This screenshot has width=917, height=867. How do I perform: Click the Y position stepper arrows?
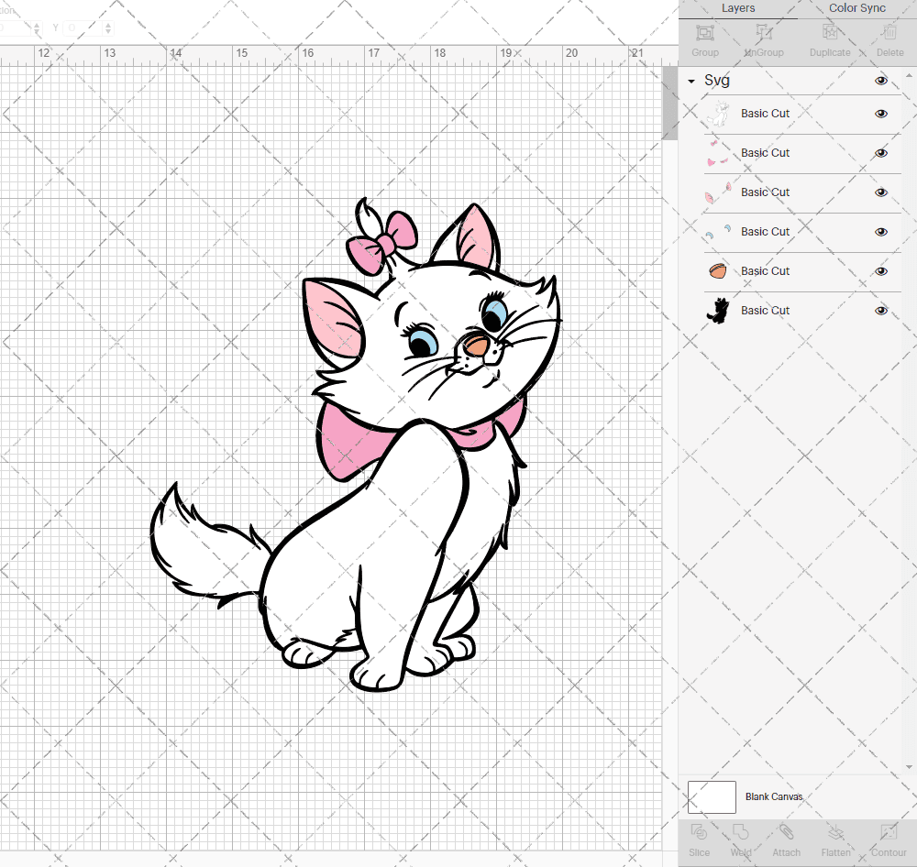(108, 27)
